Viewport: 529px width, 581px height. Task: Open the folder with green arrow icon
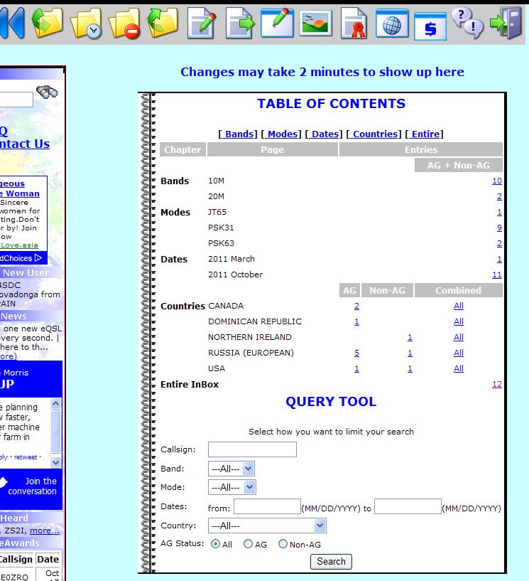[48, 23]
